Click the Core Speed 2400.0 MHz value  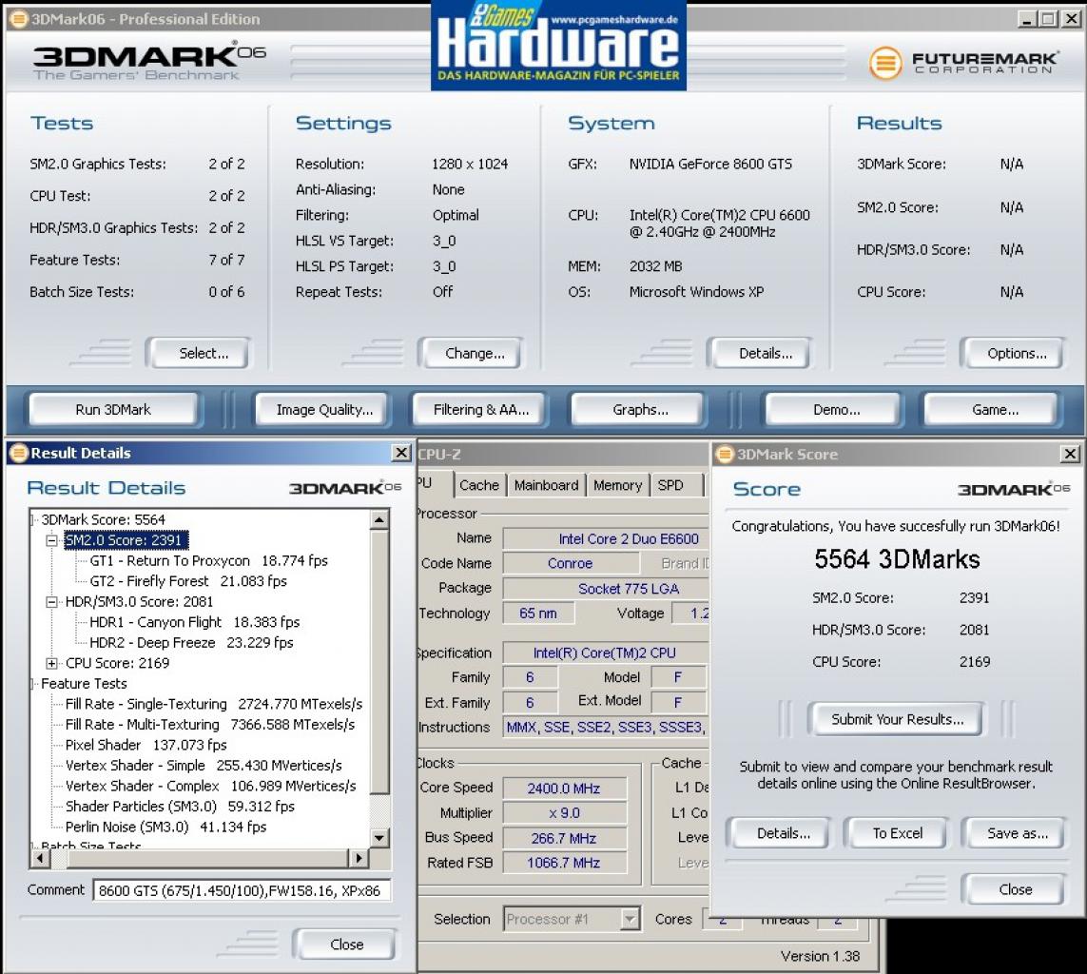tap(564, 789)
